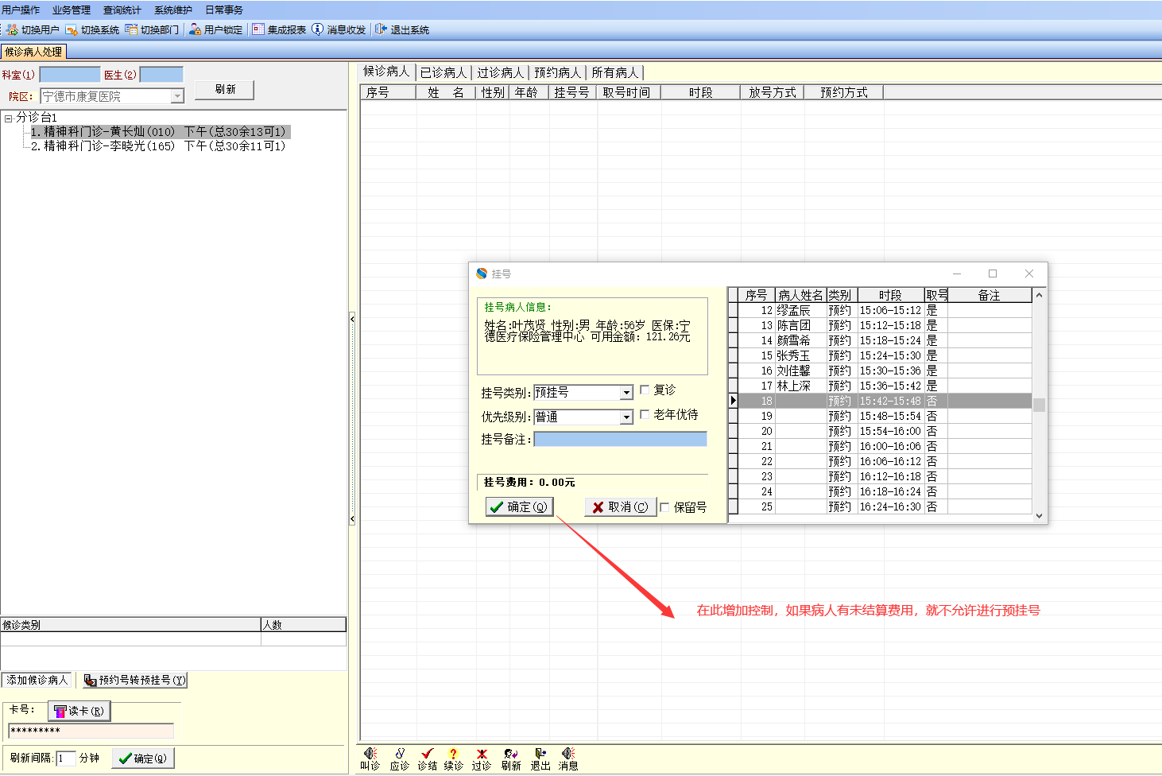Select slot 16:00-16:06 in row 21
Image resolution: width=1162 pixels, height=776 pixels.
point(890,447)
